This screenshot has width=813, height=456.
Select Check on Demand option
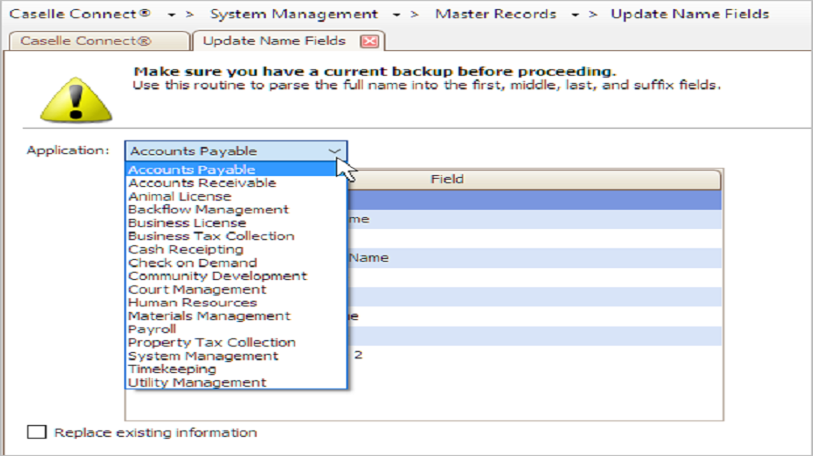(x=236, y=263)
